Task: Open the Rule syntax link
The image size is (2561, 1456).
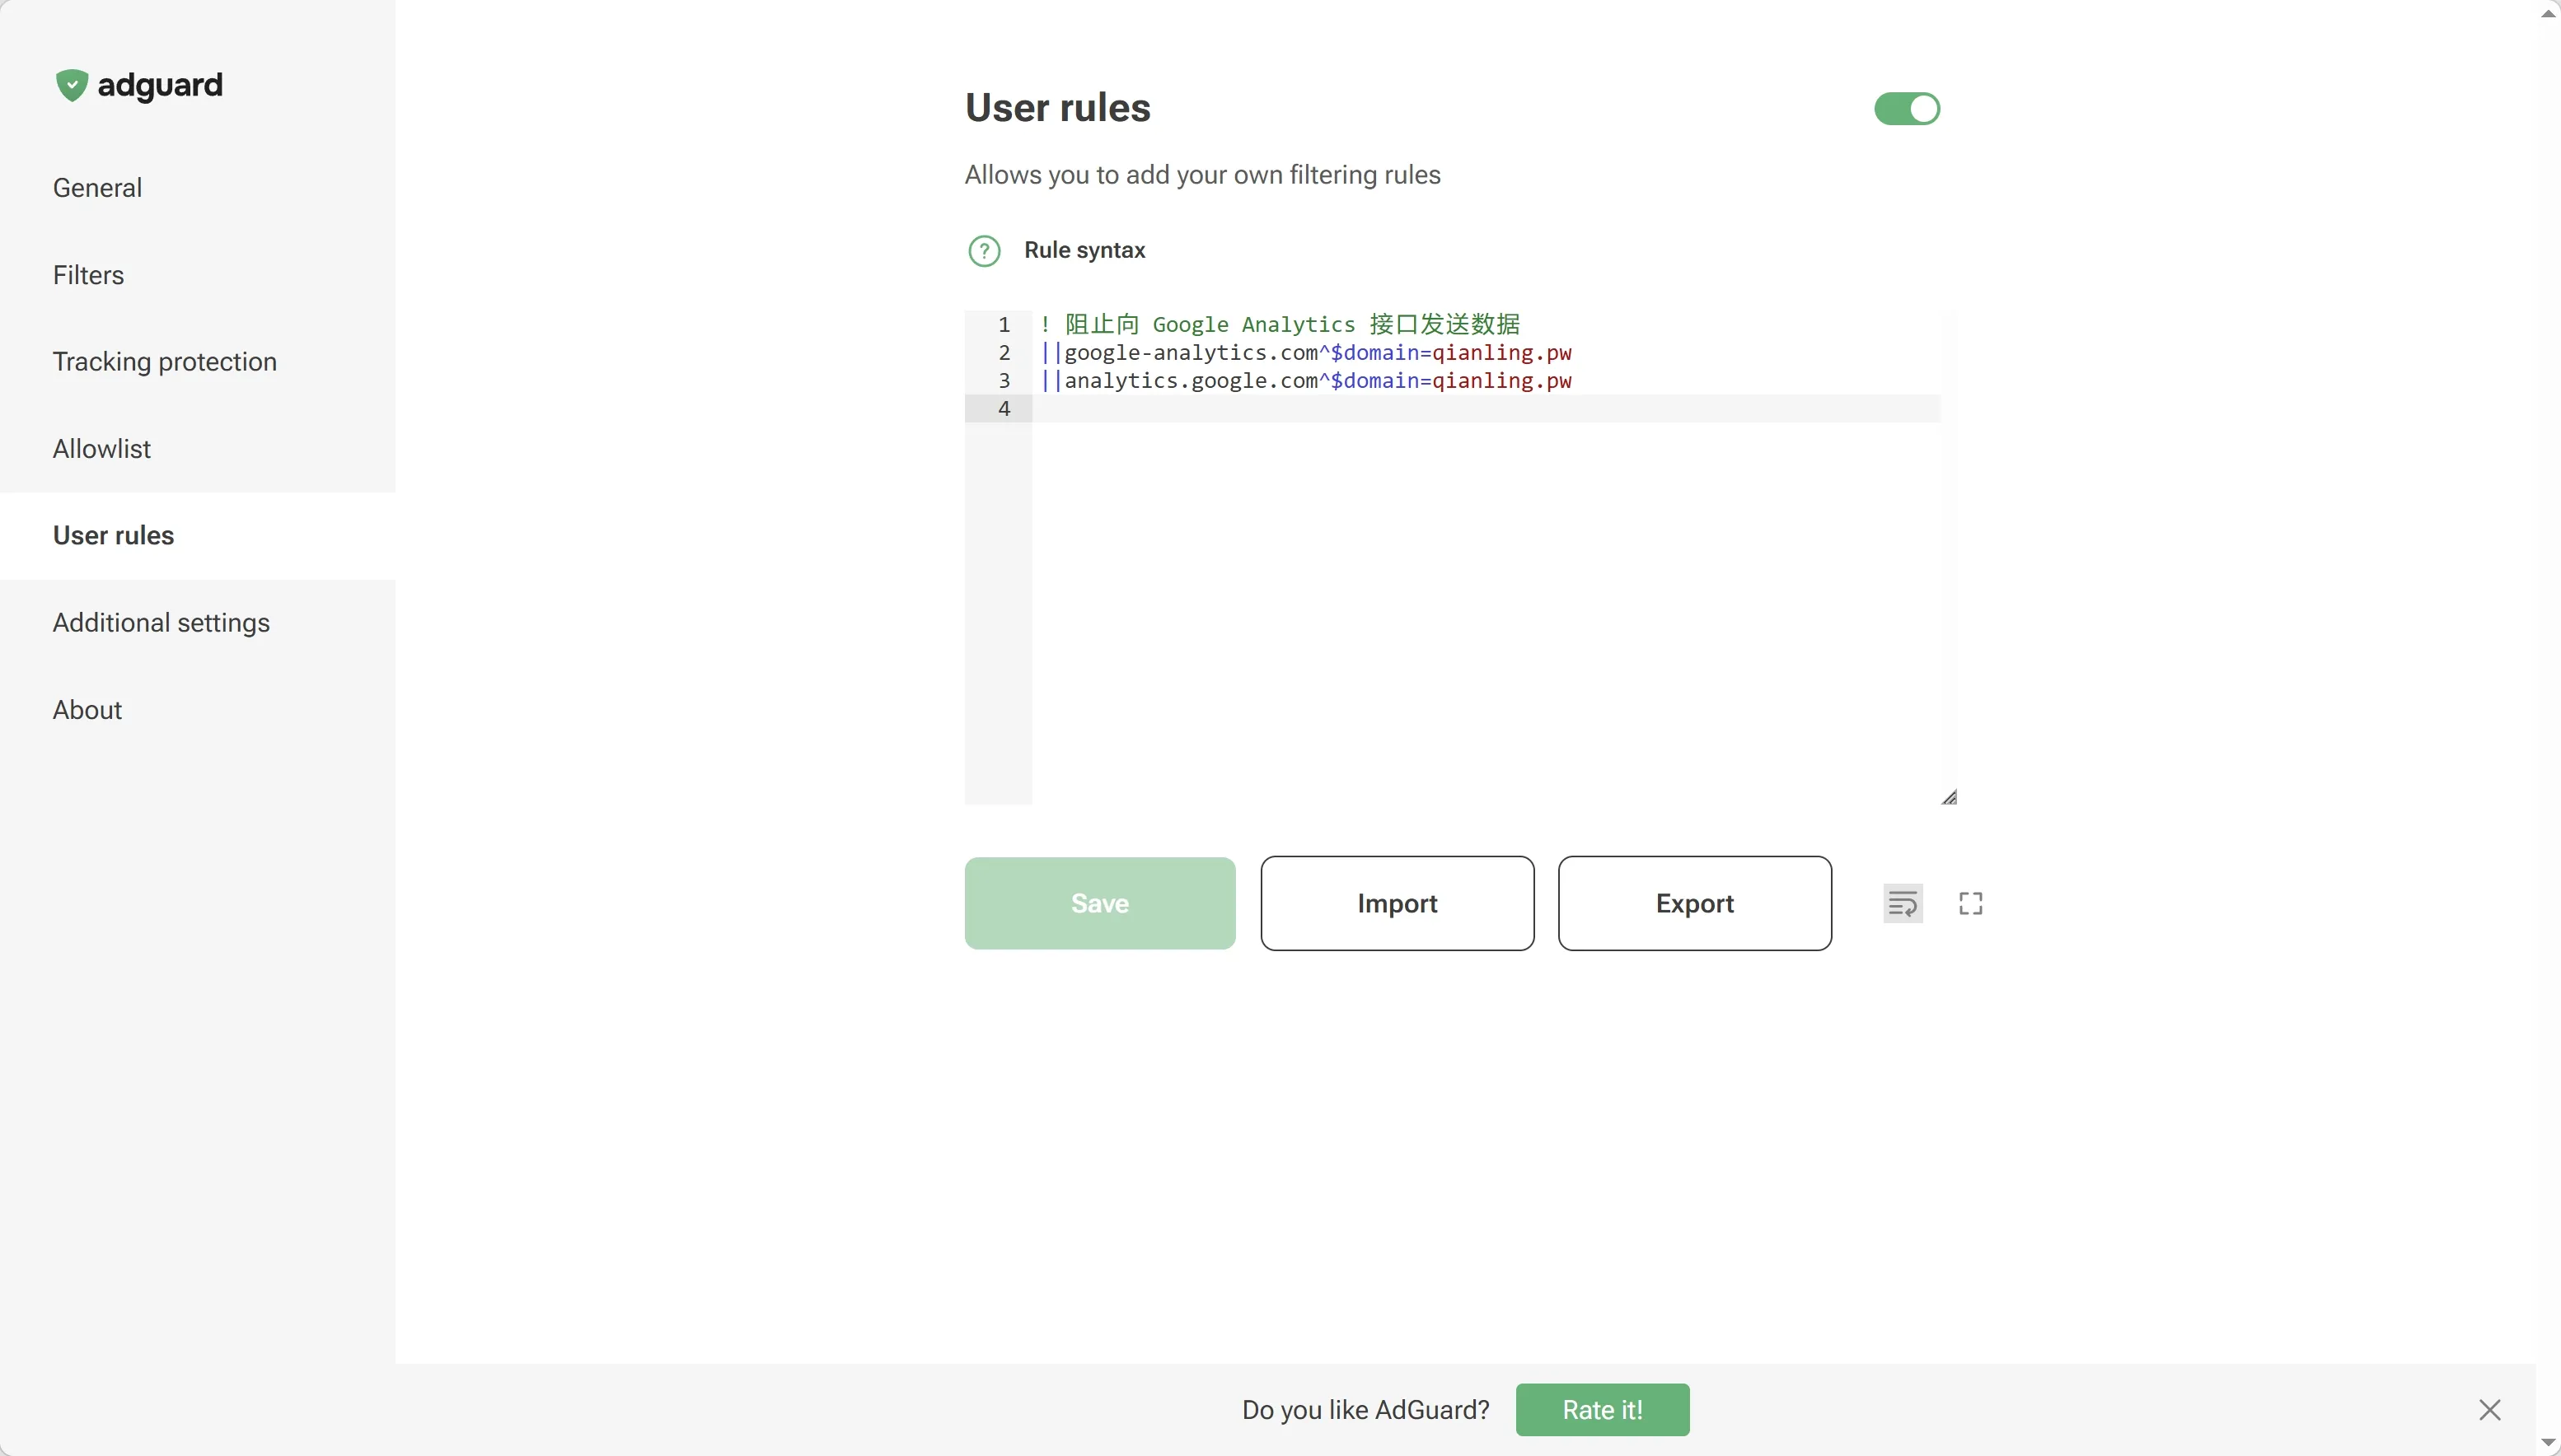Action: point(1084,250)
